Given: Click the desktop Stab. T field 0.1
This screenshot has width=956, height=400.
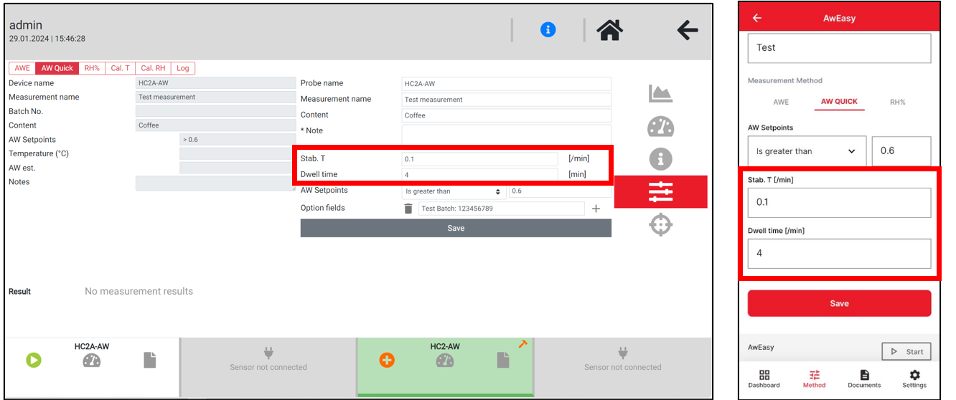Looking at the screenshot, I should (x=479, y=159).
